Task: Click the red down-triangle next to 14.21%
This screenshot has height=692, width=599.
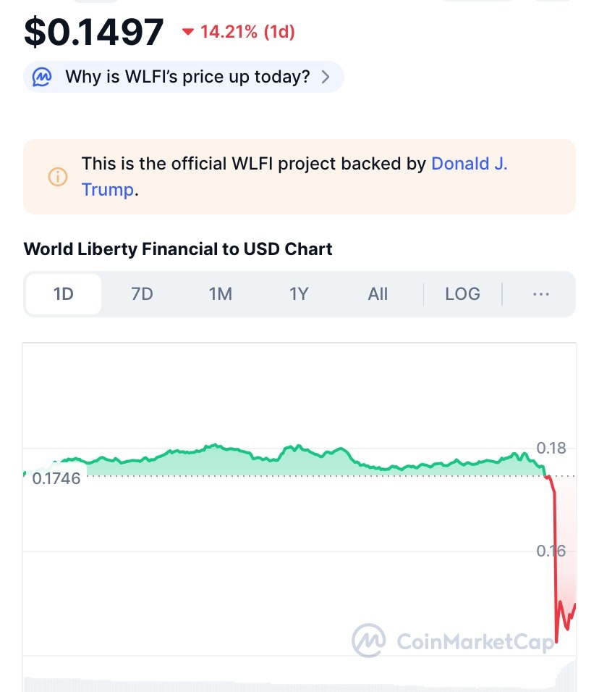Action: [189, 32]
